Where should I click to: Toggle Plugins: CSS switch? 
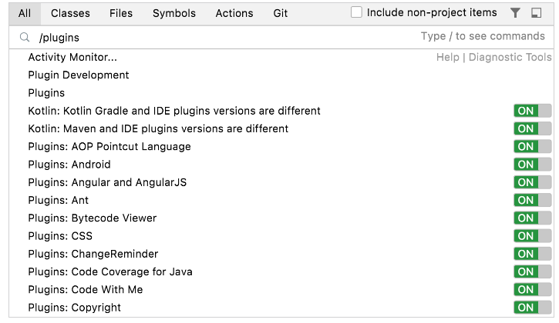coord(532,236)
